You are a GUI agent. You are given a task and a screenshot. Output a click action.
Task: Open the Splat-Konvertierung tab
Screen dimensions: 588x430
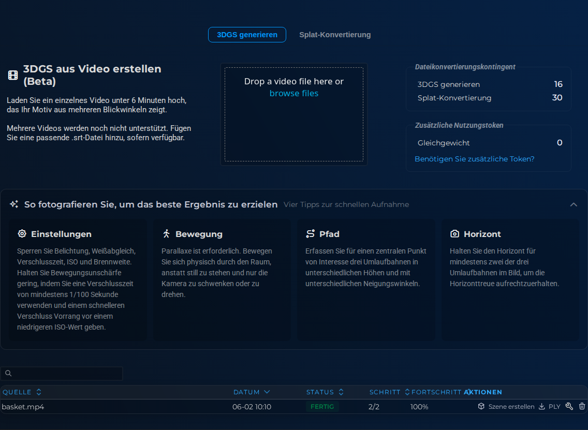tap(335, 35)
